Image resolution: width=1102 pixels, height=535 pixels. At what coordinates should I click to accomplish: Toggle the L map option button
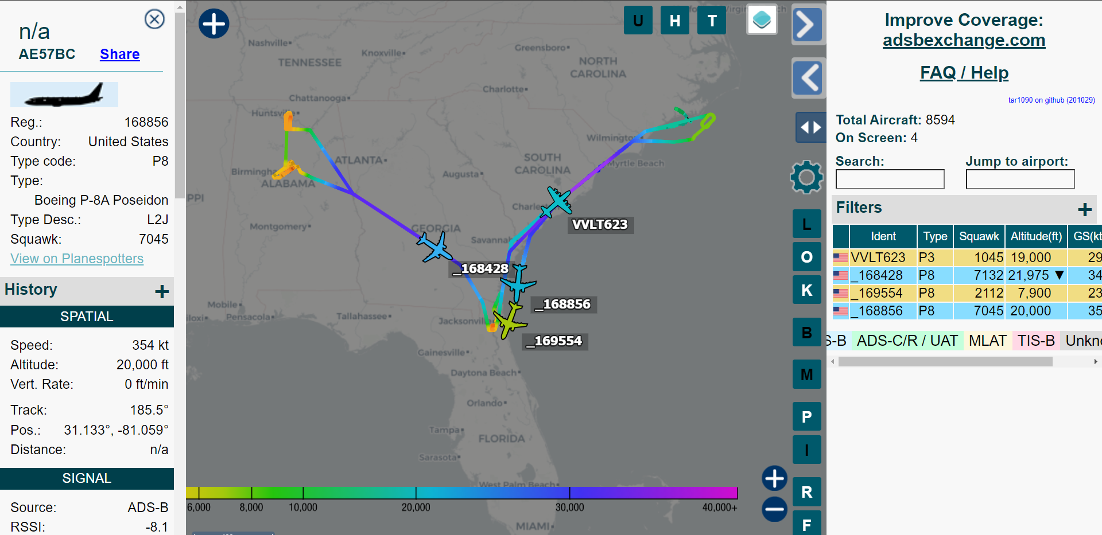point(806,224)
